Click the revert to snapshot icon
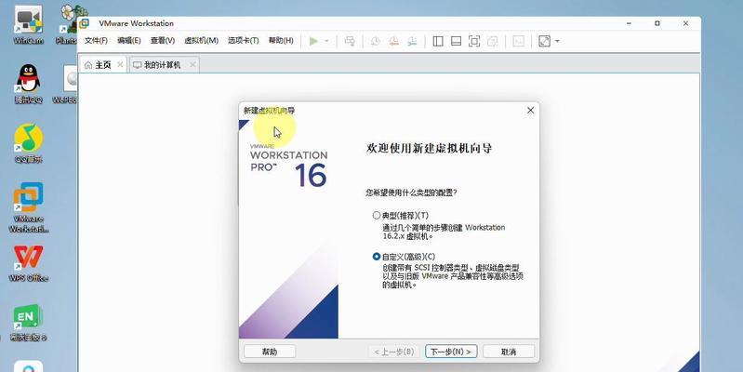Viewport: 743px width, 372px height. click(x=393, y=41)
